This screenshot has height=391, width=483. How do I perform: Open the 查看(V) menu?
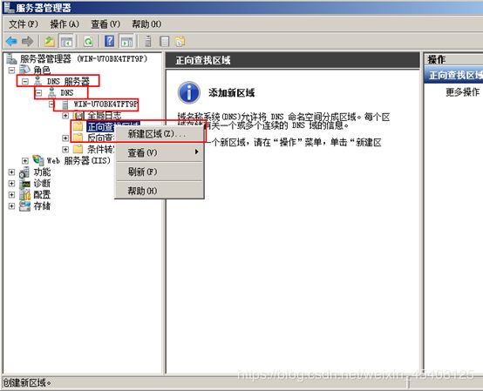tap(105, 24)
